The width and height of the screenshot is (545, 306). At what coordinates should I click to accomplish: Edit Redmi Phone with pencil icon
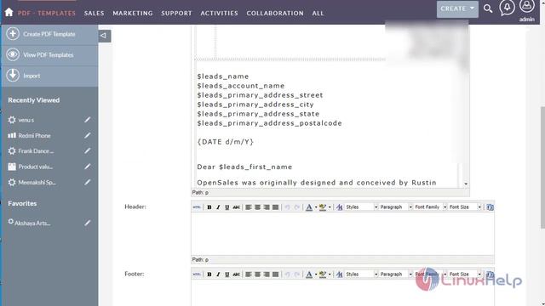87,135
